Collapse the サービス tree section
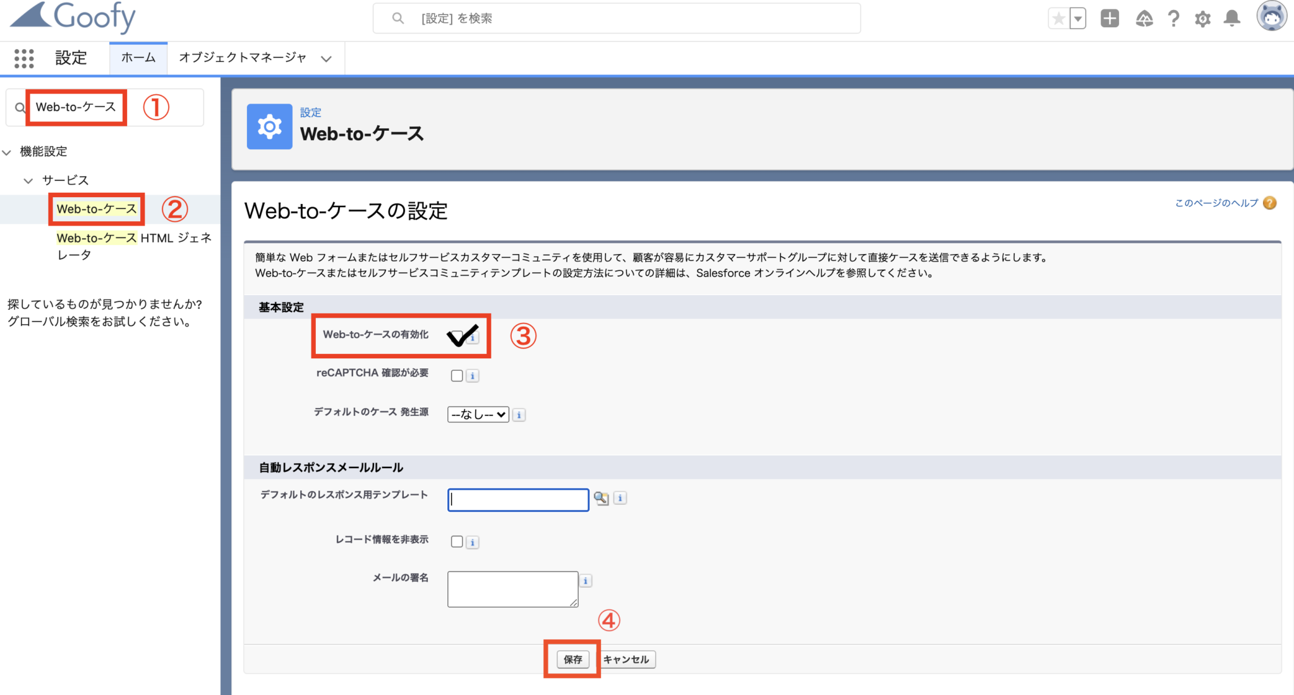This screenshot has width=1294, height=695. (28, 180)
